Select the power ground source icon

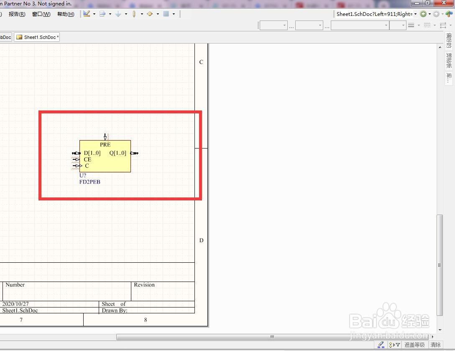pos(118,14)
